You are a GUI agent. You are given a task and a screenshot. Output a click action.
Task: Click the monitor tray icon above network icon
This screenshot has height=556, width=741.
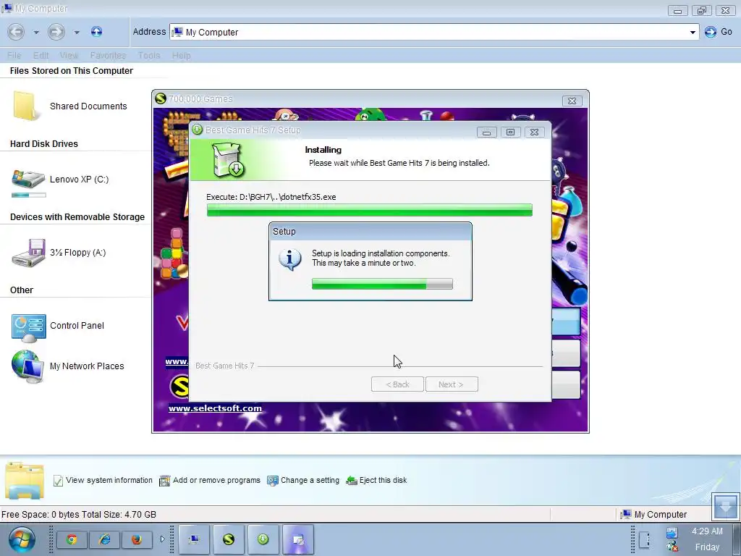672,532
